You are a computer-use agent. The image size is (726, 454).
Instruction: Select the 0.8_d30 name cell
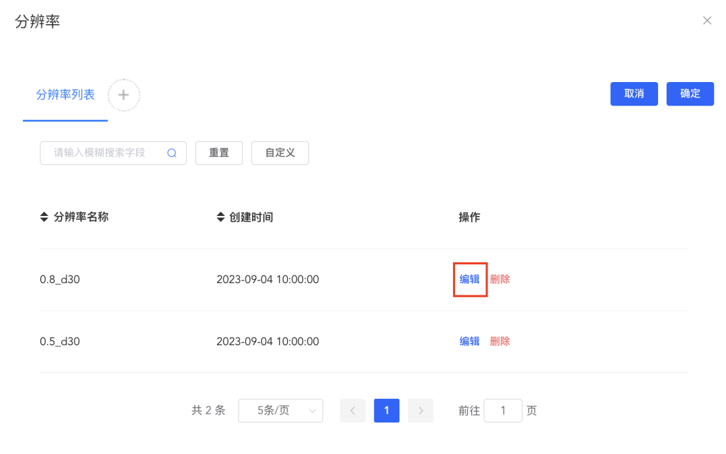(x=60, y=279)
